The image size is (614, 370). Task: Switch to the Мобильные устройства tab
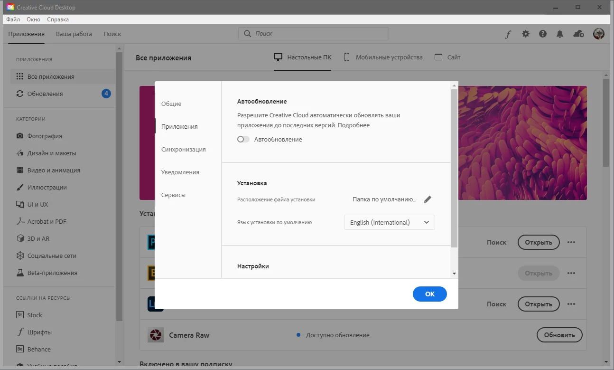point(383,57)
